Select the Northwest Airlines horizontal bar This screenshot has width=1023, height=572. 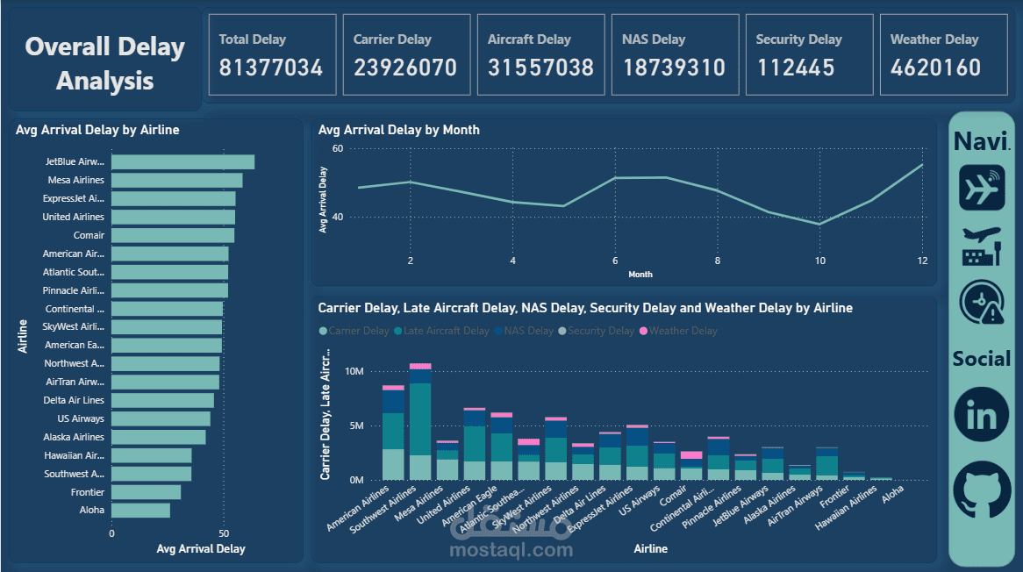pos(166,363)
